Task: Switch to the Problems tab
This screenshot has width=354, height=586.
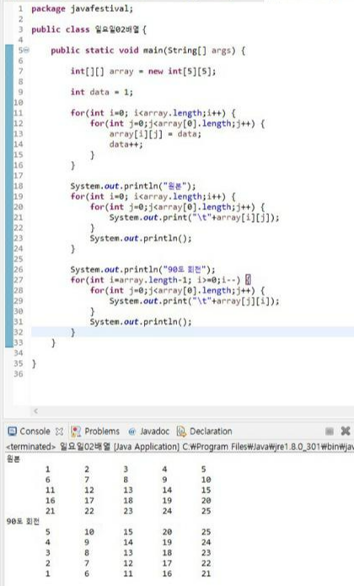Action: pyautogui.click(x=102, y=431)
